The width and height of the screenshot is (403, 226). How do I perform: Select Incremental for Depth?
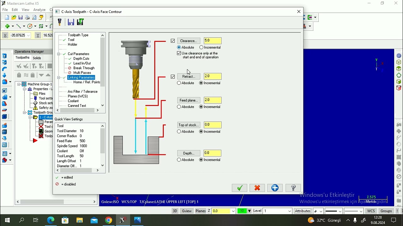[x=201, y=160]
